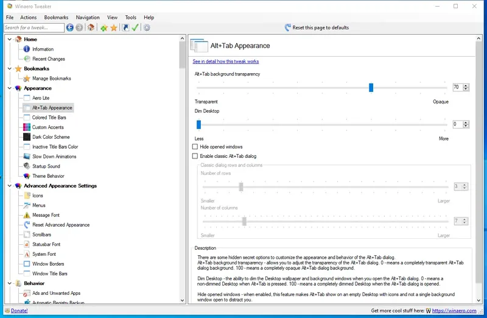Image resolution: width=487 pixels, height=318 pixels.
Task: Open settings via the gear toolbar icon
Action: click(x=147, y=27)
